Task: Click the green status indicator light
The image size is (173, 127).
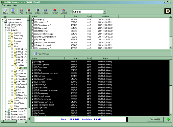Action: click(x=168, y=119)
